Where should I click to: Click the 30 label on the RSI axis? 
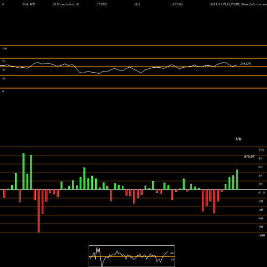(4, 78)
